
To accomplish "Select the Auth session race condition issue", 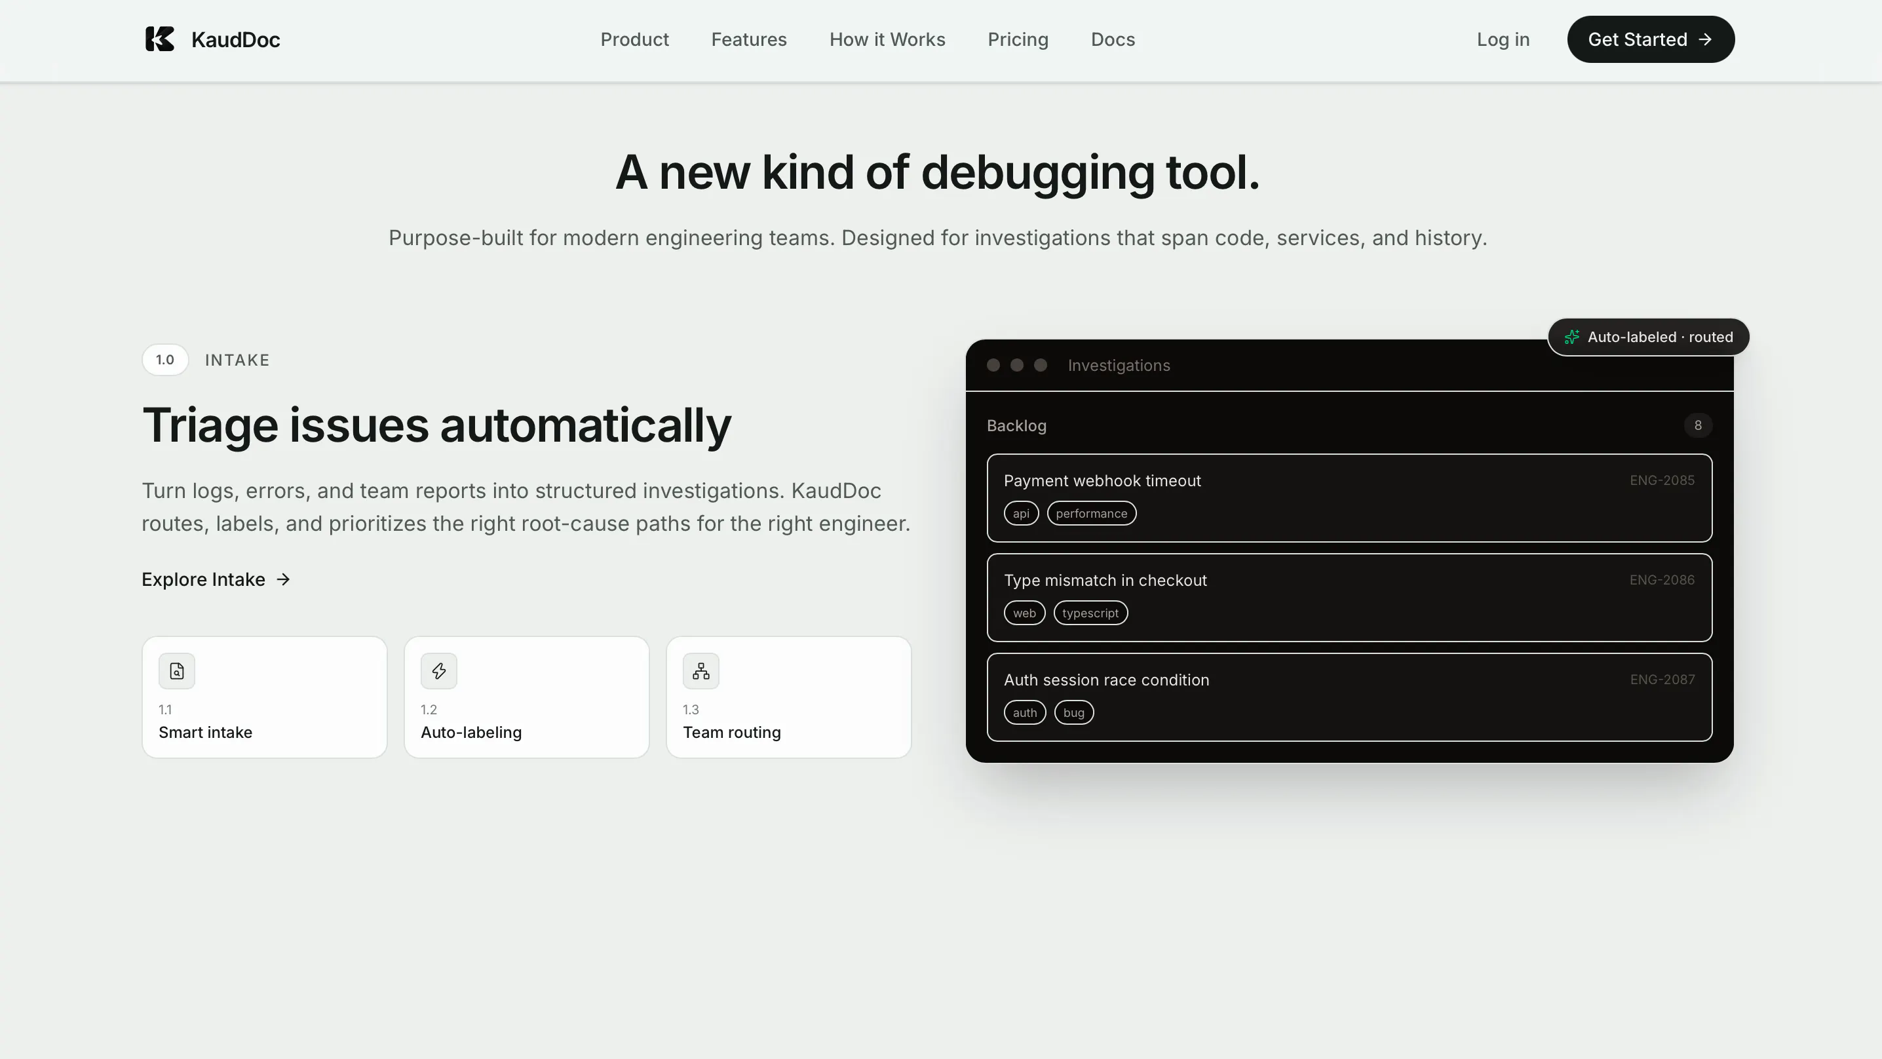I will [x=1349, y=697].
